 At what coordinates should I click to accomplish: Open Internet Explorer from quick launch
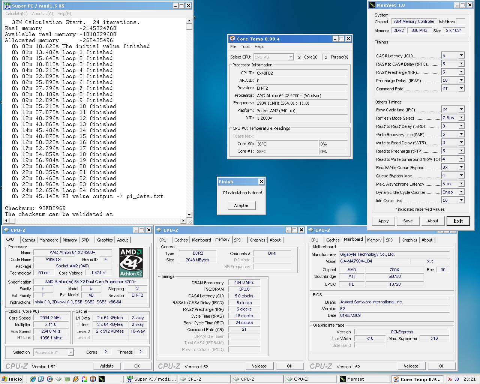click(33, 379)
